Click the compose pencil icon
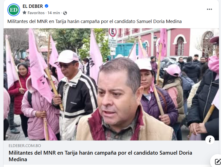 tap(218, 162)
